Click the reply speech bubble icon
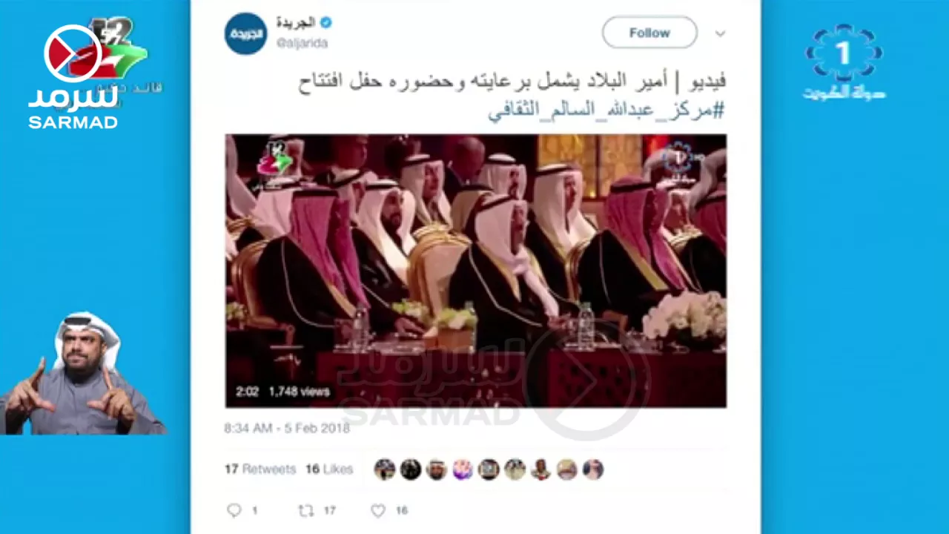This screenshot has width=949, height=534. click(x=234, y=510)
